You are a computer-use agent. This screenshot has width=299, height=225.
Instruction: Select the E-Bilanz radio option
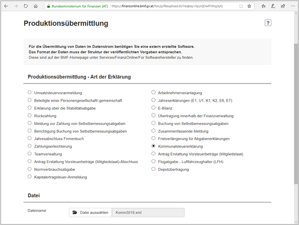tap(153, 108)
